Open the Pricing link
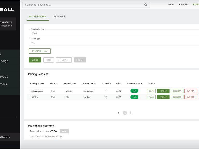This screenshot has width=199, height=149. click(196, 4)
